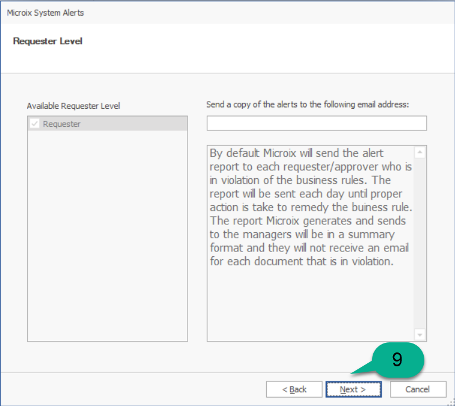
Task: Click the Next button
Action: pyautogui.click(x=353, y=389)
